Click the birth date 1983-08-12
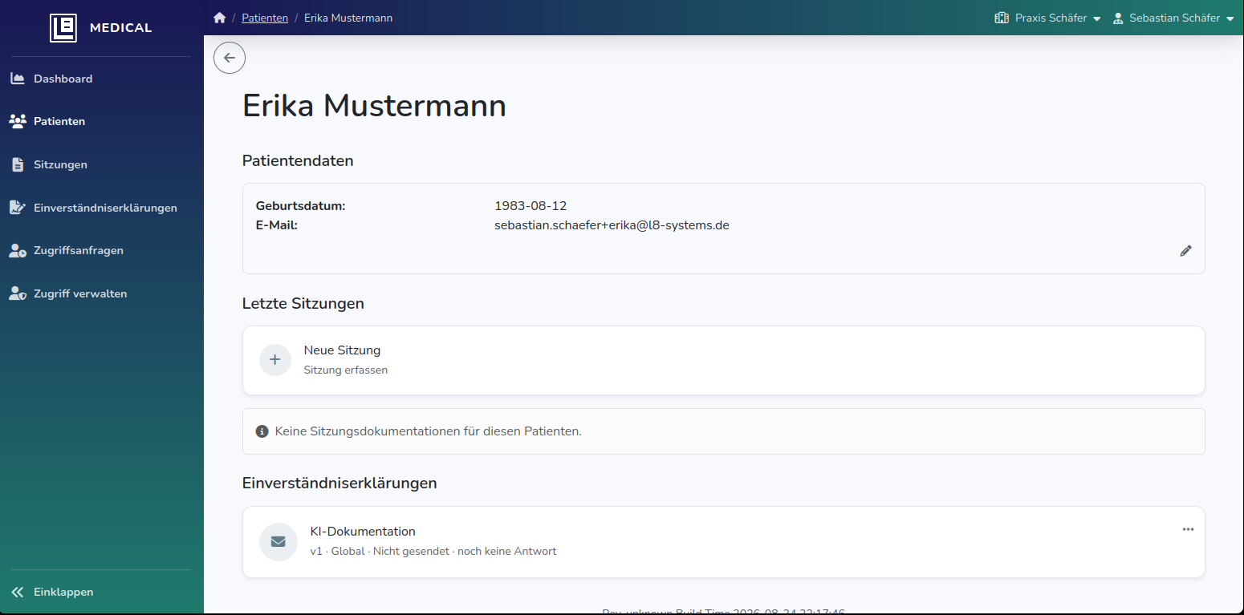Screen dimensions: 1244x615 tap(531, 206)
